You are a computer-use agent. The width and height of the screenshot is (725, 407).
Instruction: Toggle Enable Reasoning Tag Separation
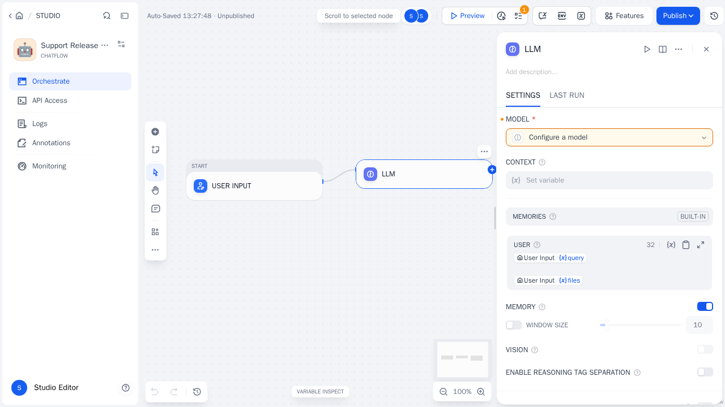pos(705,372)
